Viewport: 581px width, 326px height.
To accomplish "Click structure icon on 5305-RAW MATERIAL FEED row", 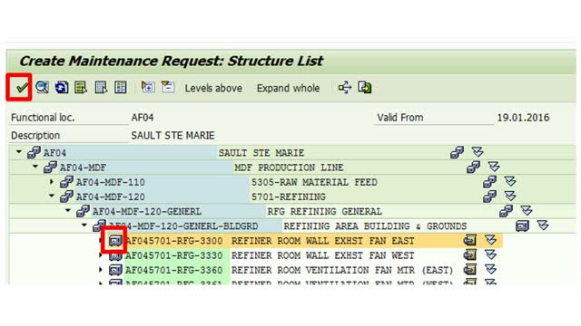I will 489,181.
